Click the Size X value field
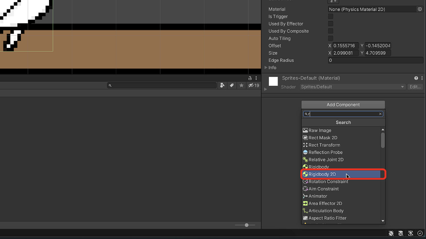This screenshot has height=239, width=426. [345, 53]
